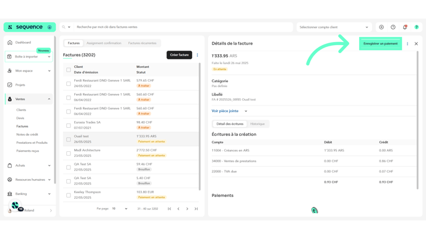Expand Voir pièce jointe chevron
The width and height of the screenshot is (426, 239).
point(246,111)
